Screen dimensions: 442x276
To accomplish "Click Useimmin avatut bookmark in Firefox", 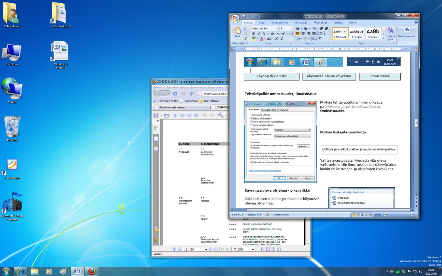I will point(166,101).
